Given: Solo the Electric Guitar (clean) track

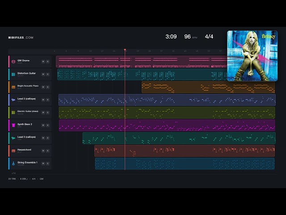Looking at the screenshot, I should [x=48, y=112].
